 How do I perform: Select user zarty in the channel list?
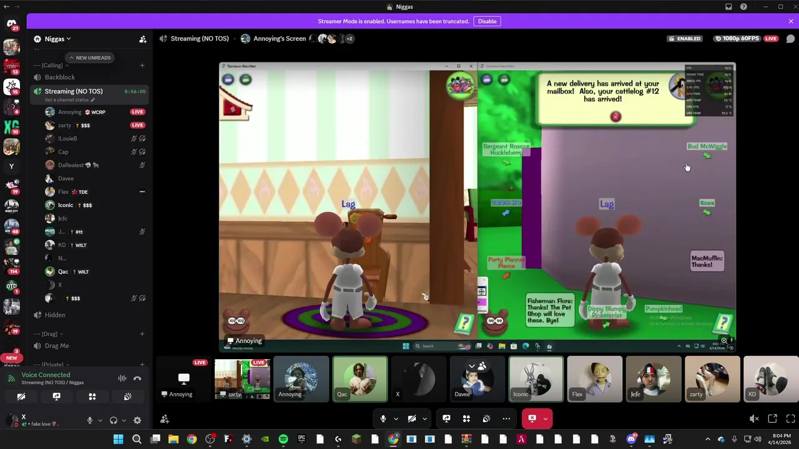click(x=95, y=125)
